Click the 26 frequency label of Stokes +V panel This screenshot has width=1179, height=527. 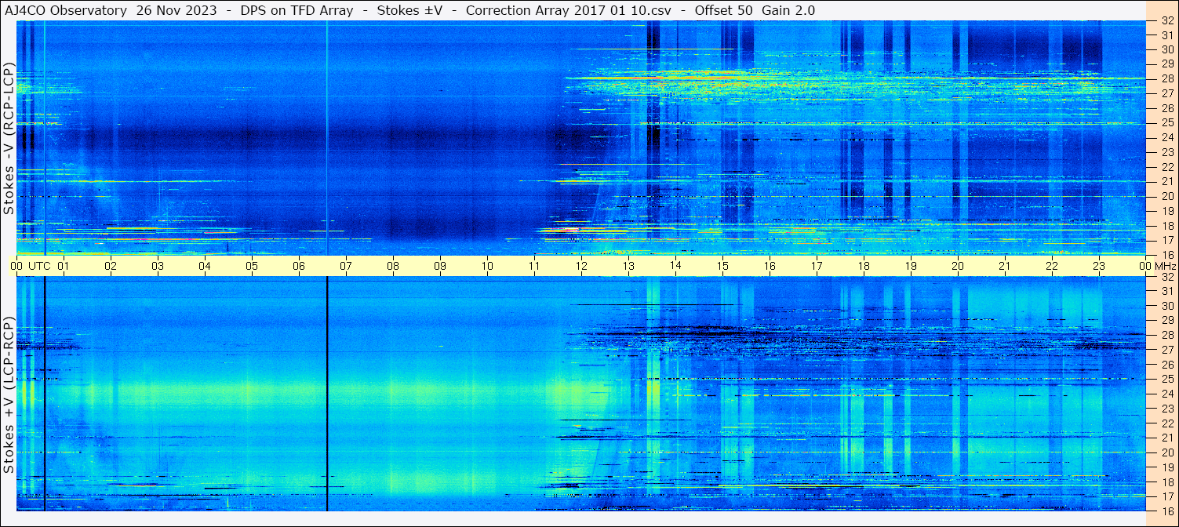(x=1166, y=365)
